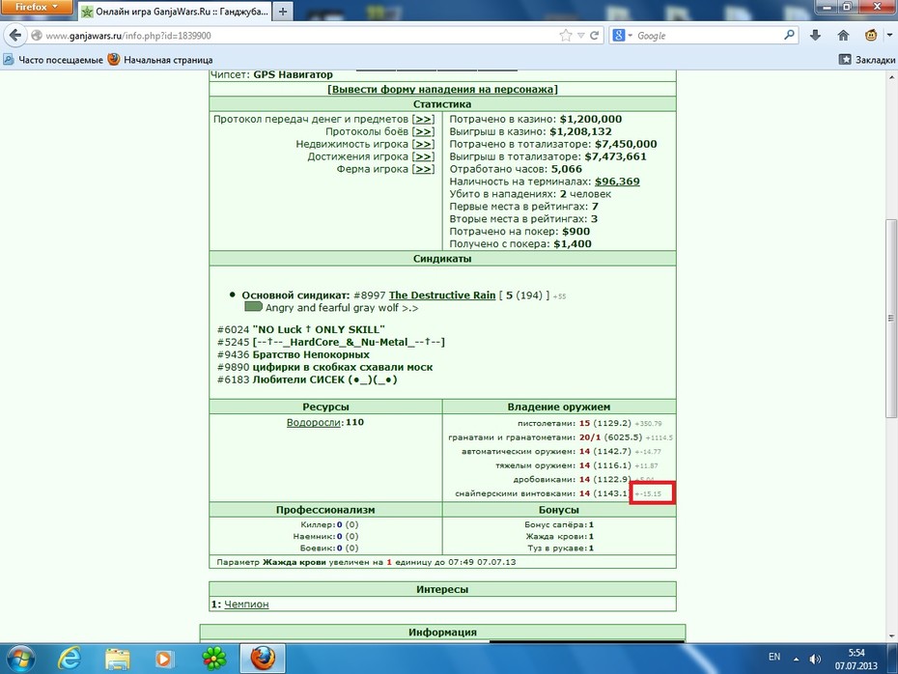Click 'Бонус сапёра: 1' text
The width and height of the screenshot is (898, 674).
(559, 524)
